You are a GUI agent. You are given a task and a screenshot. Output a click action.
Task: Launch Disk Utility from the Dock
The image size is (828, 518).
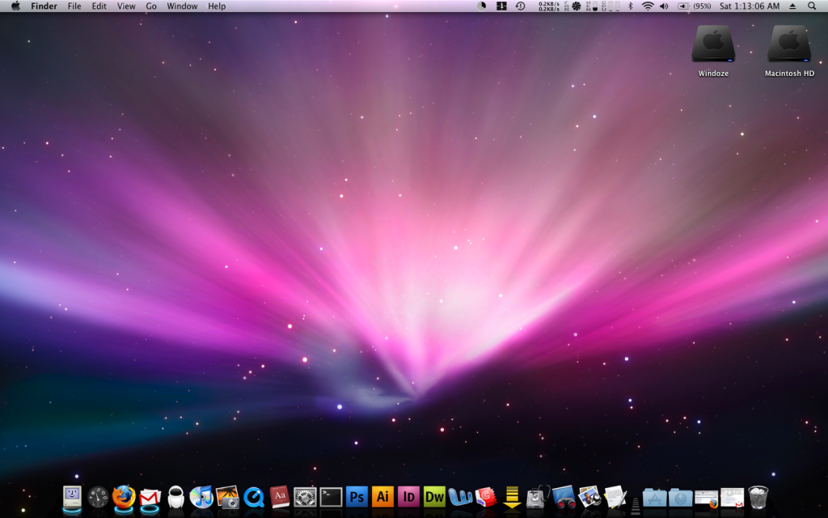(538, 498)
